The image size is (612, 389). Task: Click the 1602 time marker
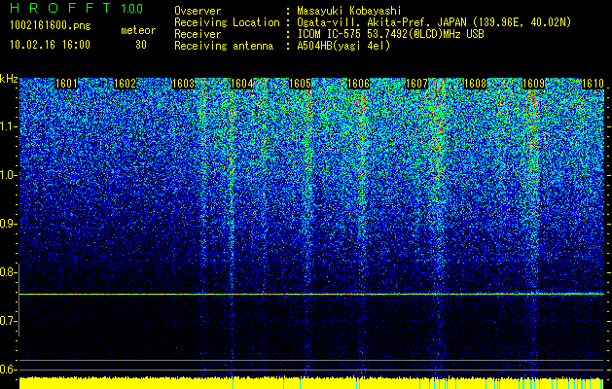(x=125, y=84)
